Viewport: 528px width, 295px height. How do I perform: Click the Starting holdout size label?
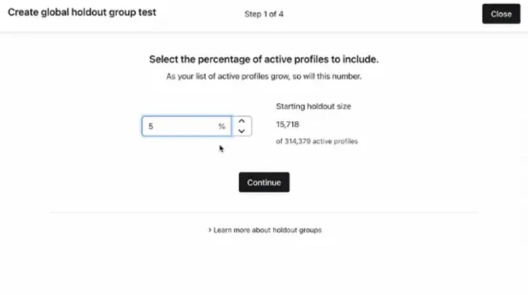[x=313, y=106]
